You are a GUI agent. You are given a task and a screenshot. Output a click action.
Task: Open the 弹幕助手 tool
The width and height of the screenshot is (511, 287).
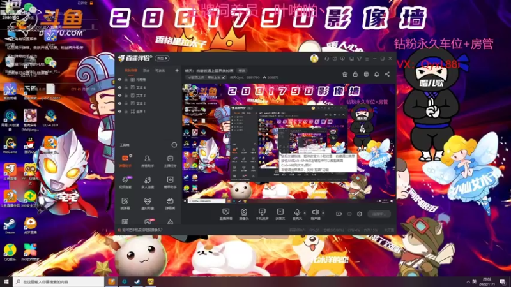[125, 161]
